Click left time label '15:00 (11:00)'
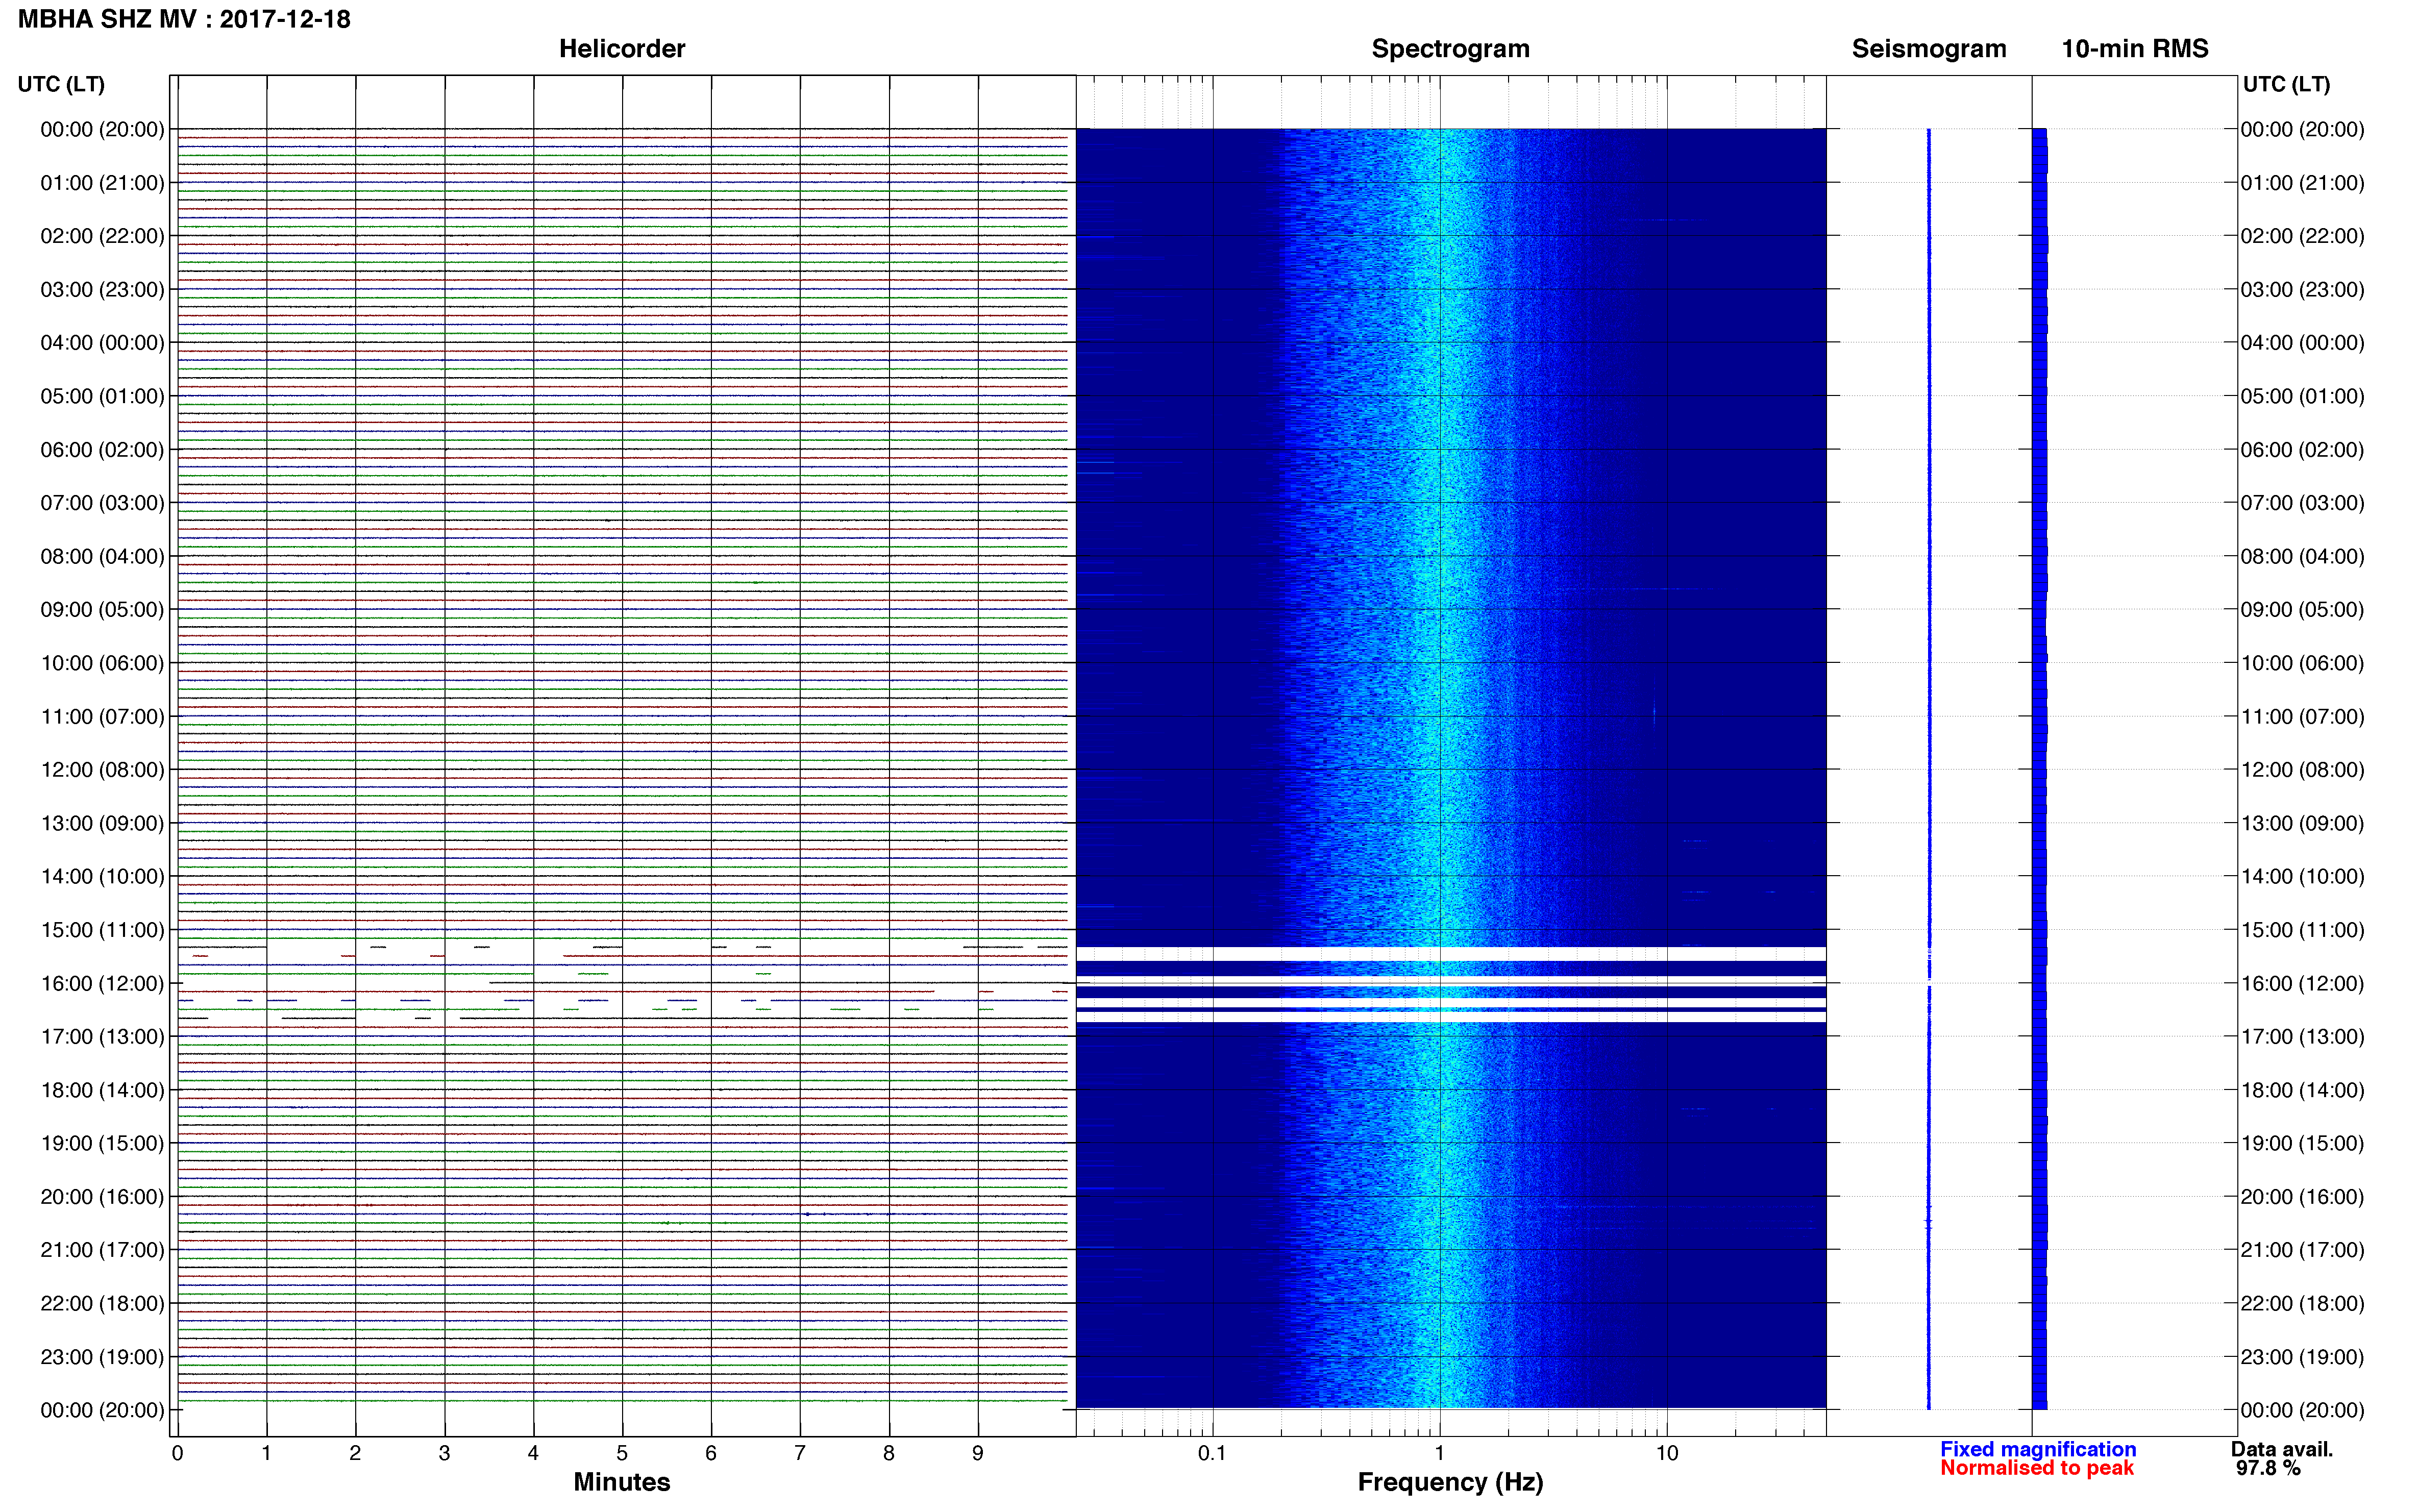This screenshot has width=2419, height=1512. [x=102, y=930]
